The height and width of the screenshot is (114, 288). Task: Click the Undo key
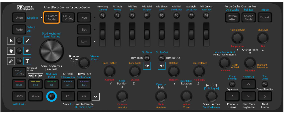pos(19,18)
